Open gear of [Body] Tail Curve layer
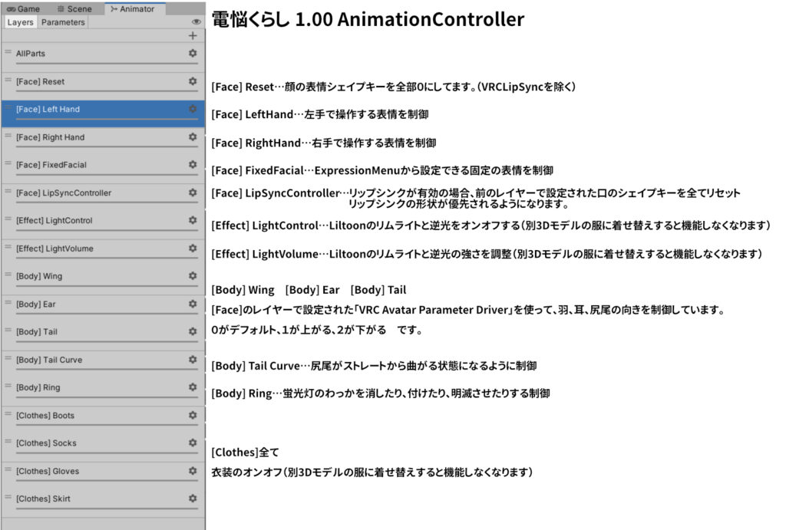The image size is (786, 530). pos(193,359)
